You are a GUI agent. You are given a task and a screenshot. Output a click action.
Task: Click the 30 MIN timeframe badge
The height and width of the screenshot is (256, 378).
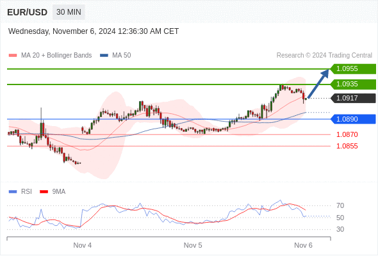pos(69,12)
